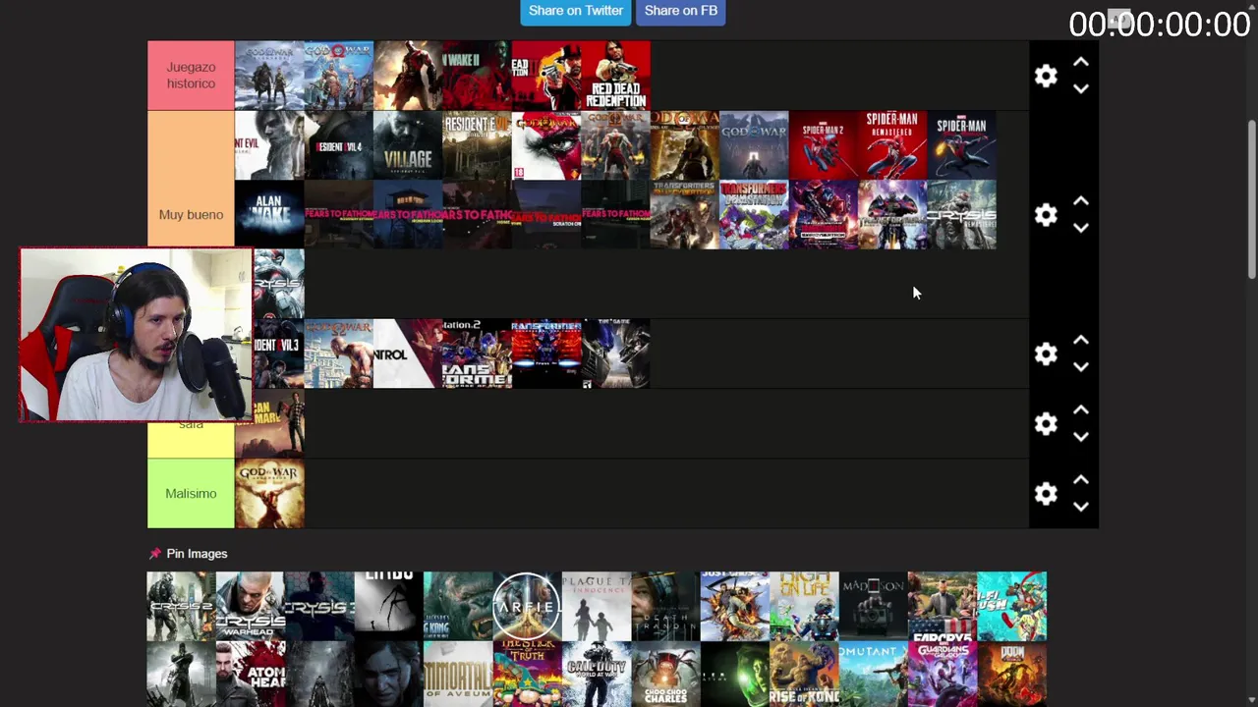Pick the Limbo cover from the pool
The height and width of the screenshot is (707, 1258).
(x=389, y=606)
